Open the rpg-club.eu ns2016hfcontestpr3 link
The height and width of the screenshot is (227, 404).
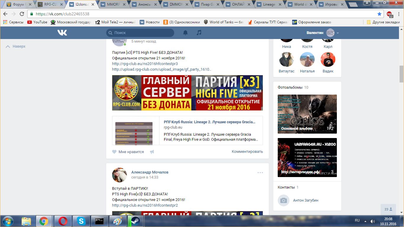click(145, 64)
